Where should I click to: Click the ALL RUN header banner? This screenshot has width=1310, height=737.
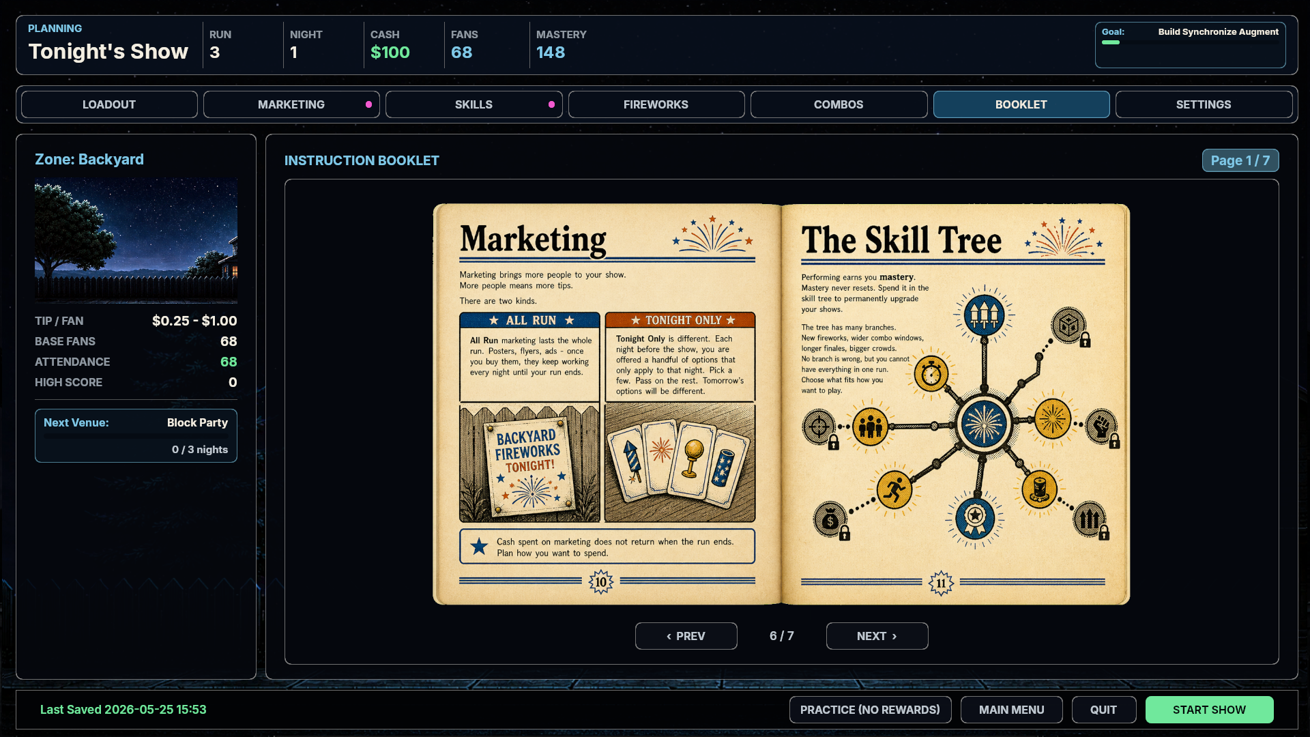530,320
